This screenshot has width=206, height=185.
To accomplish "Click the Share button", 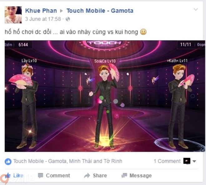I will coord(96,176).
